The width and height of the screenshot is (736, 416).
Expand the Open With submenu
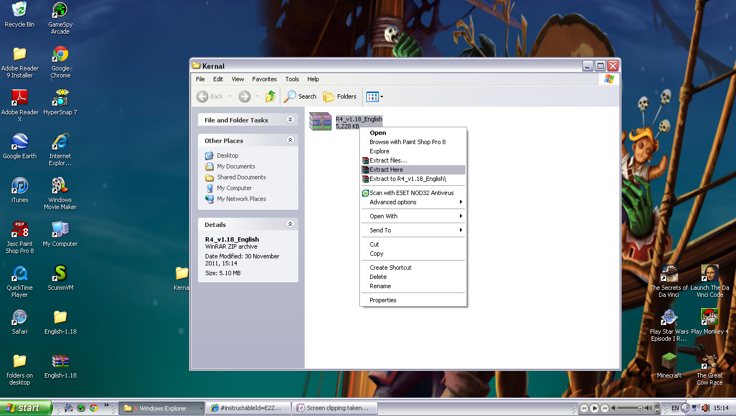413,216
